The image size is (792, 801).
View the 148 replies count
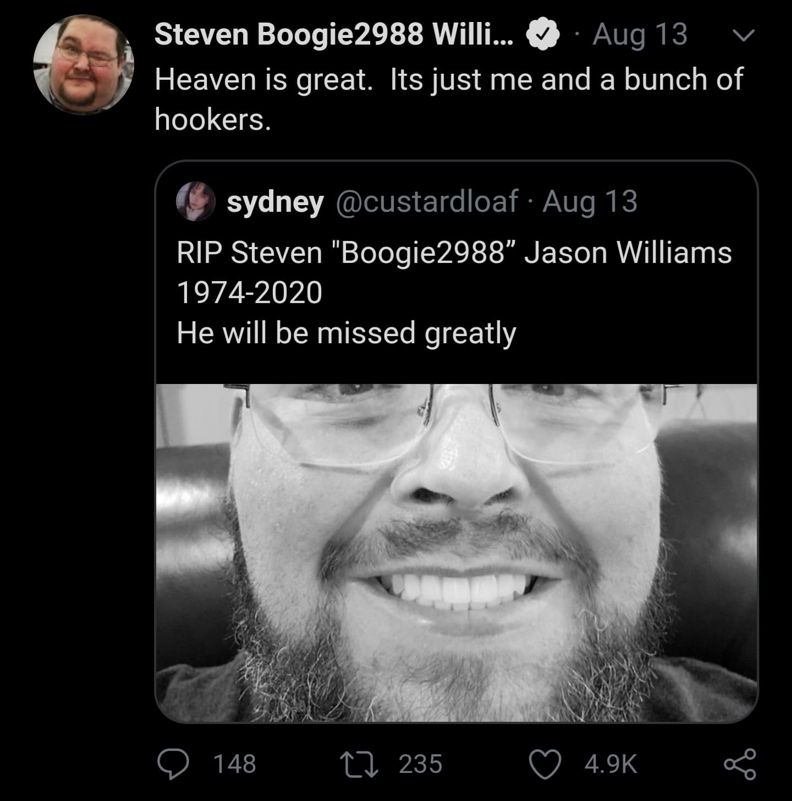[234, 765]
